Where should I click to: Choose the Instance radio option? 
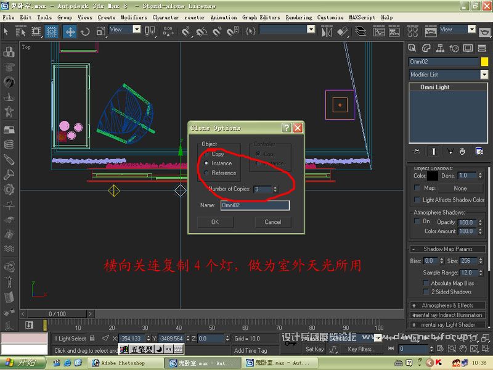tap(207, 163)
